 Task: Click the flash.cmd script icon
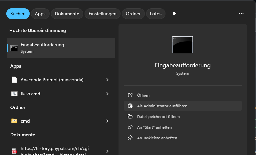coord(14,94)
